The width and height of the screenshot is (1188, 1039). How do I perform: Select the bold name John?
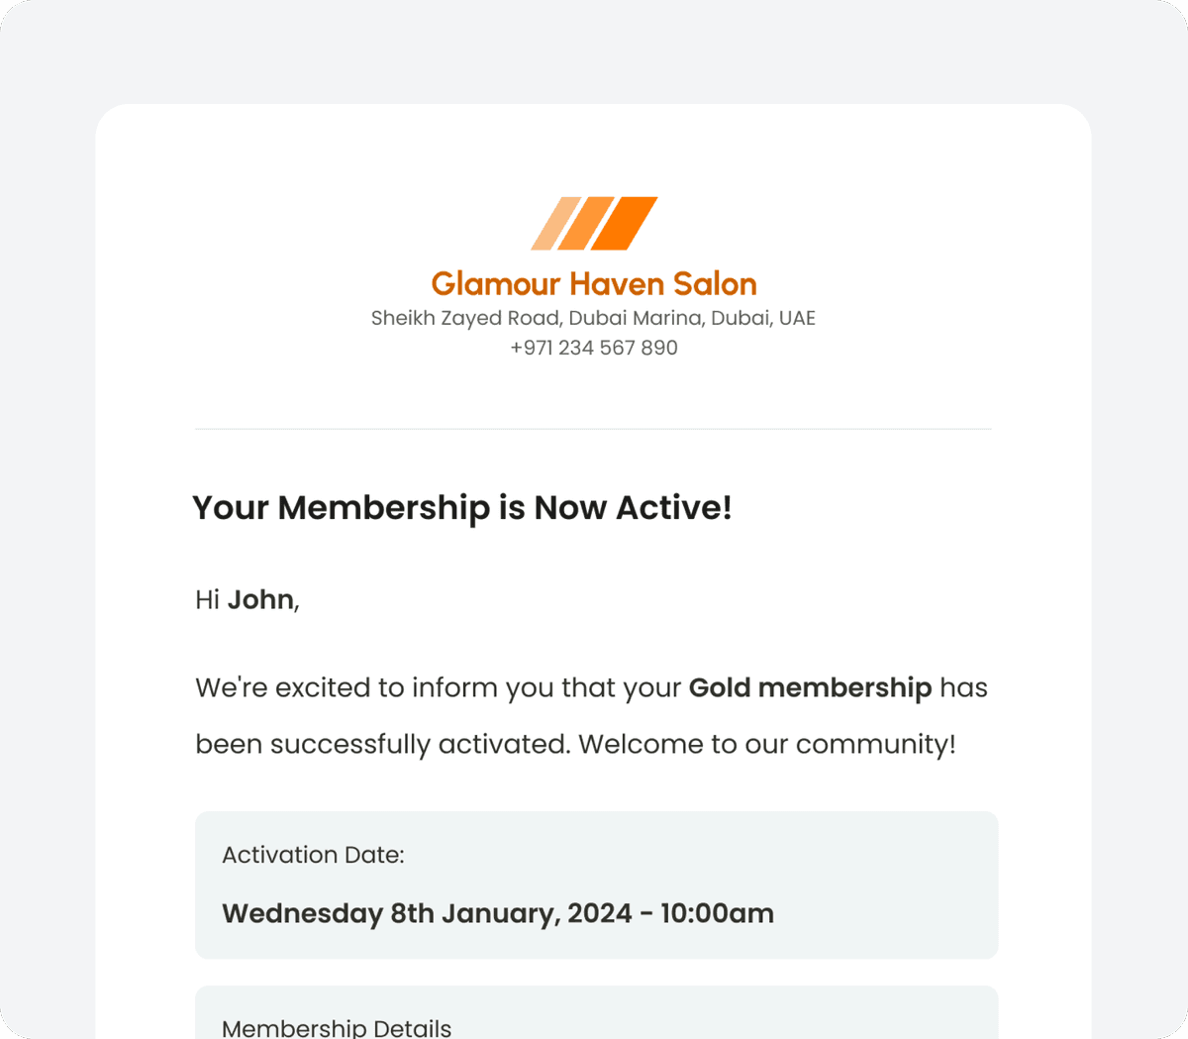[x=260, y=600]
